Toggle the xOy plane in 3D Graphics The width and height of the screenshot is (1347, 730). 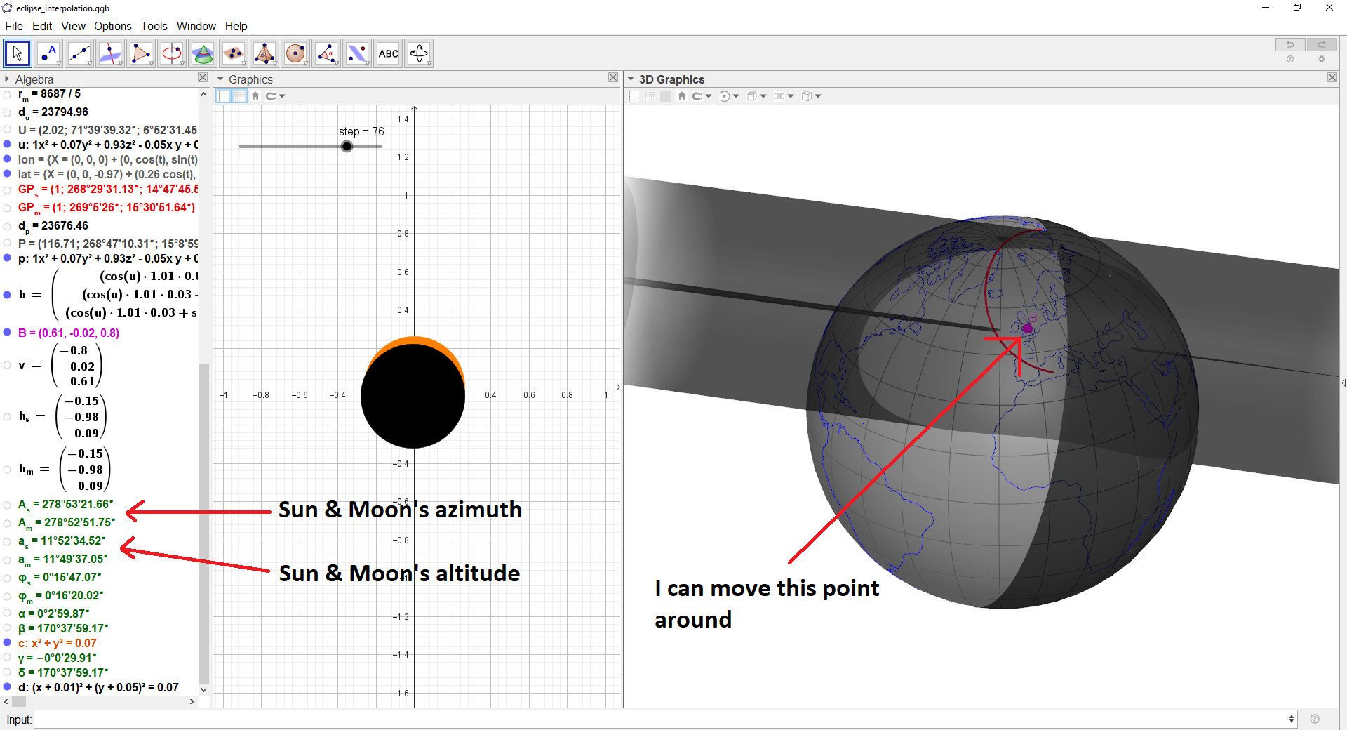click(666, 96)
